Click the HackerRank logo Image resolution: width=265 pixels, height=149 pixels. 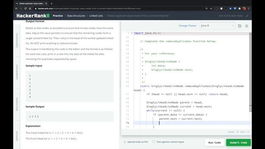coord(33,16)
